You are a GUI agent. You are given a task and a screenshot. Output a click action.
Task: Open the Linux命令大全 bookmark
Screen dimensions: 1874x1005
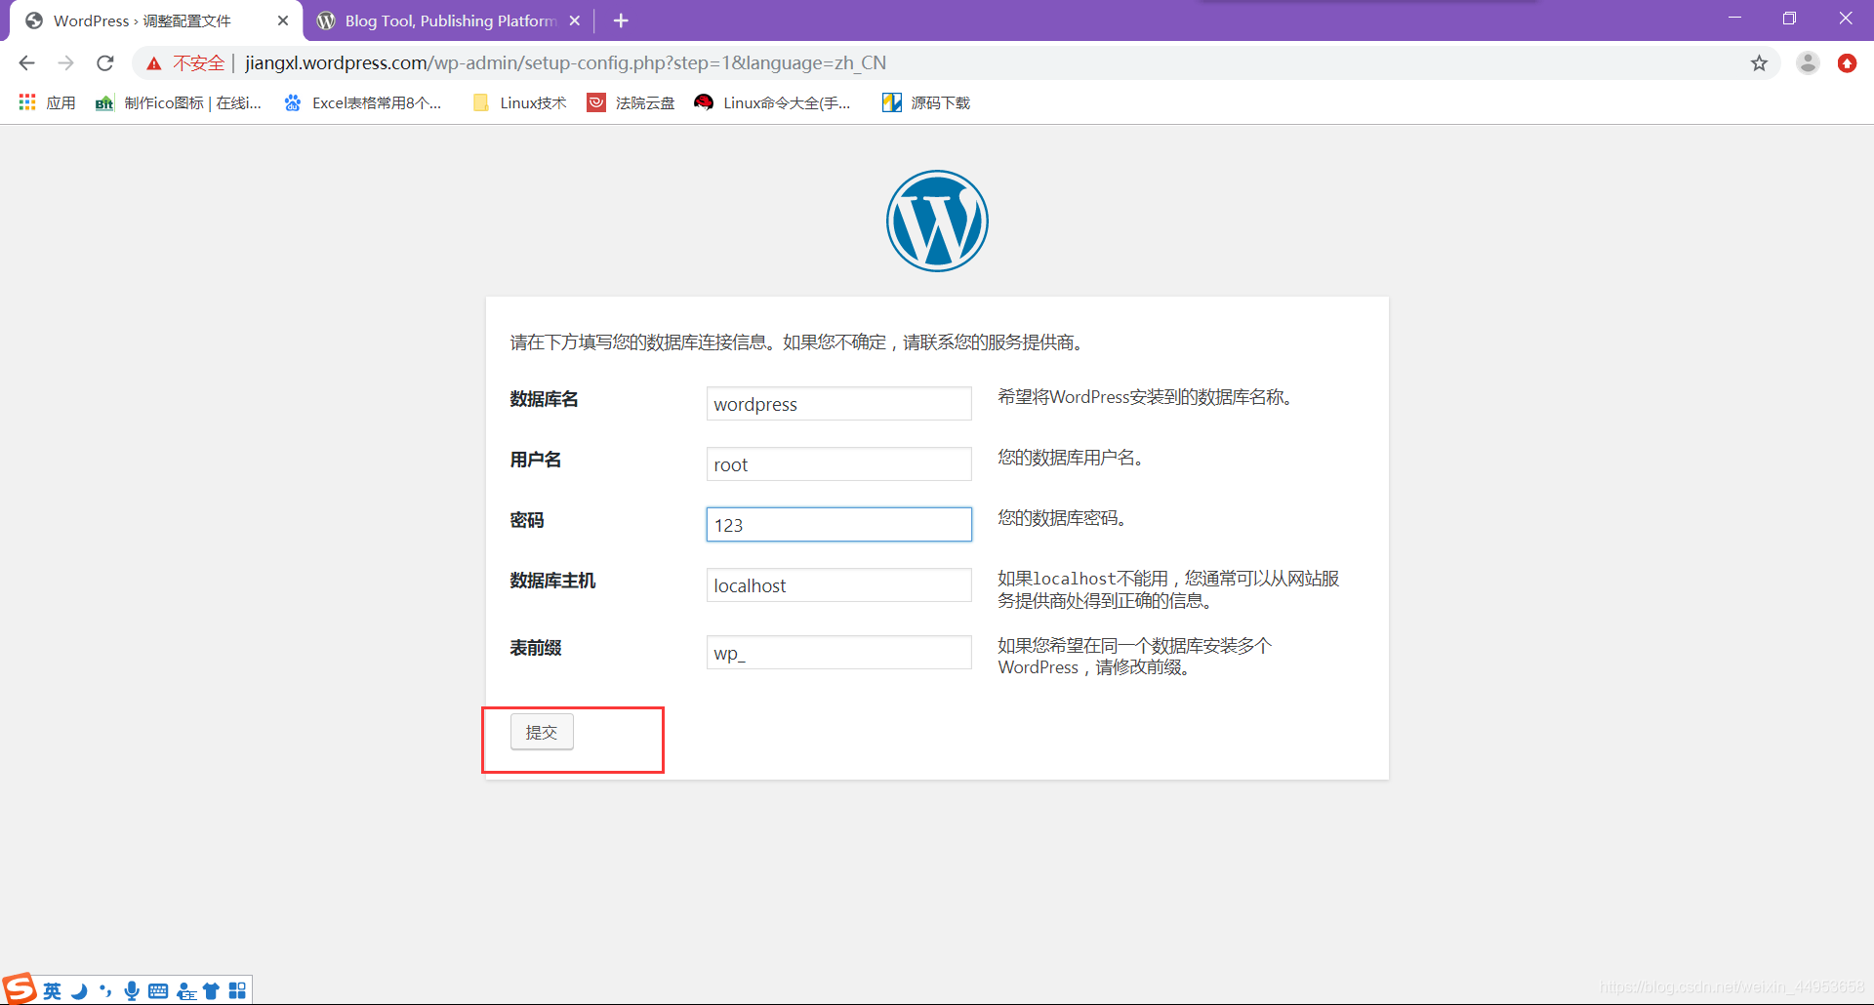point(772,102)
